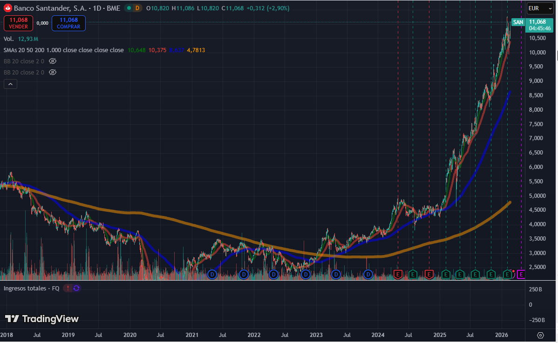
Task: Click the SAN price label on scale
Action: (517, 22)
